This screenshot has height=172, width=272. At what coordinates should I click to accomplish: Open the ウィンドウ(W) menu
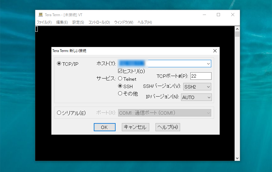(124, 22)
